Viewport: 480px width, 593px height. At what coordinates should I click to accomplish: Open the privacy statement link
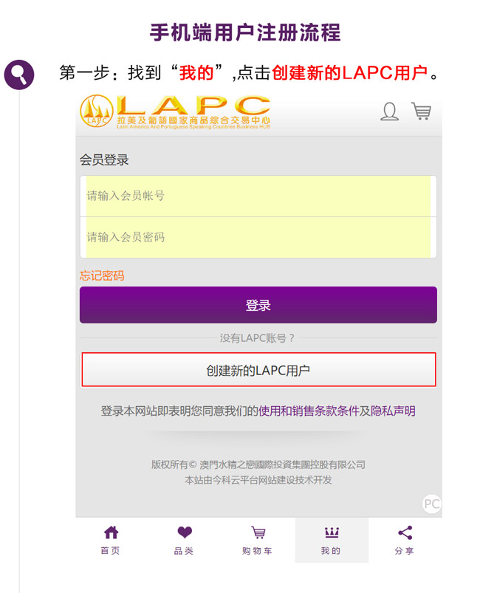(x=392, y=411)
